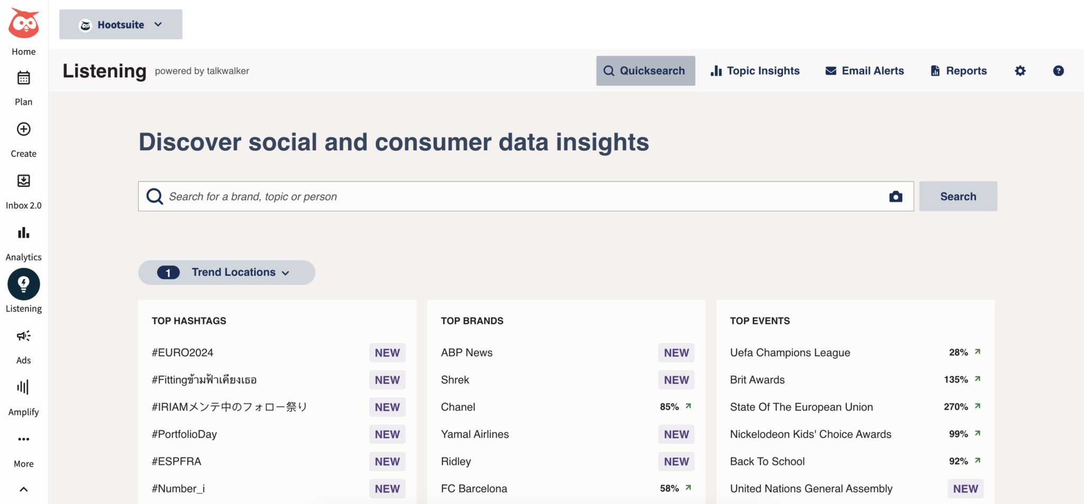
Task: Switch to the Topic Insights tab
Action: point(755,70)
